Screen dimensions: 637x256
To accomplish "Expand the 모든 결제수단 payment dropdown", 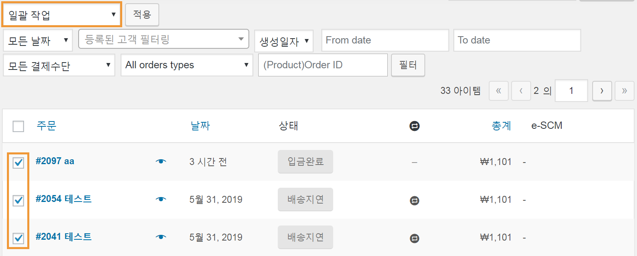I will pos(59,65).
